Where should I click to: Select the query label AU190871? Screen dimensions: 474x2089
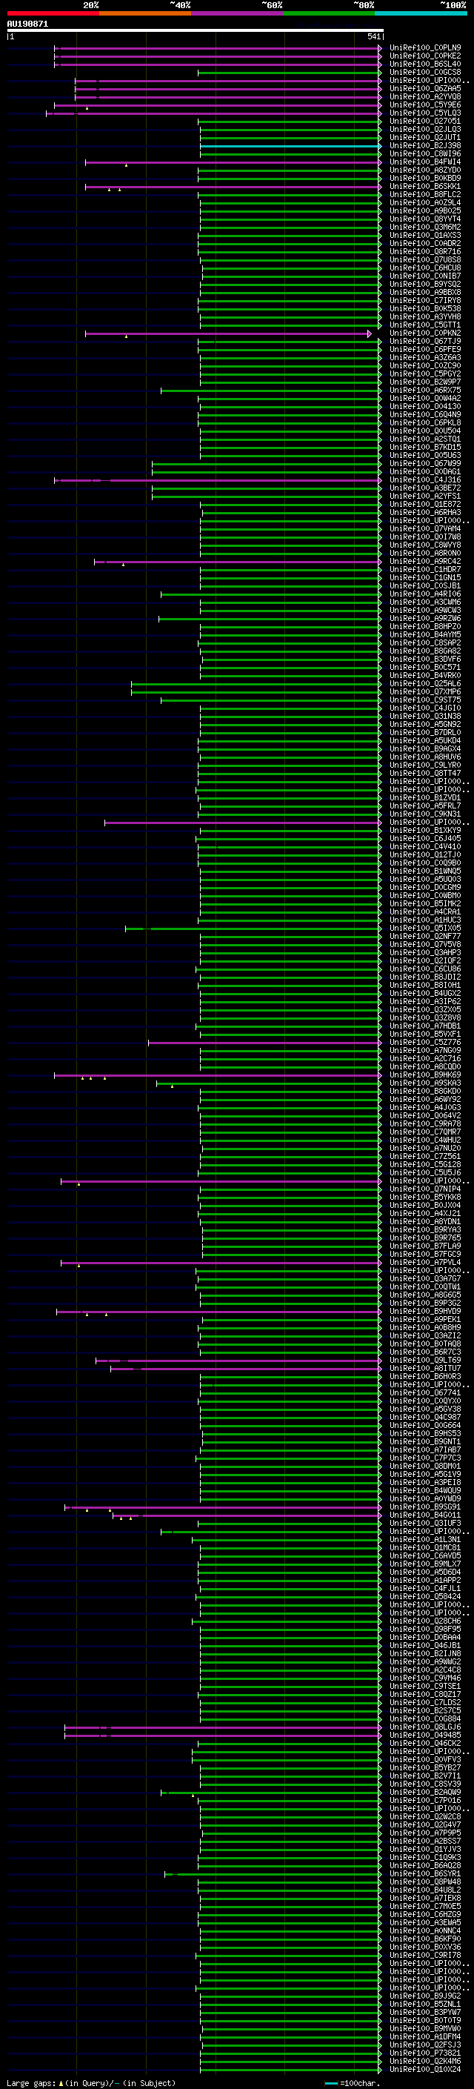[x=27, y=24]
